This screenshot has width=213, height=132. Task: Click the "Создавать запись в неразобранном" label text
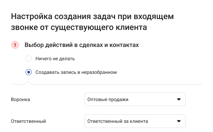pos(76,72)
